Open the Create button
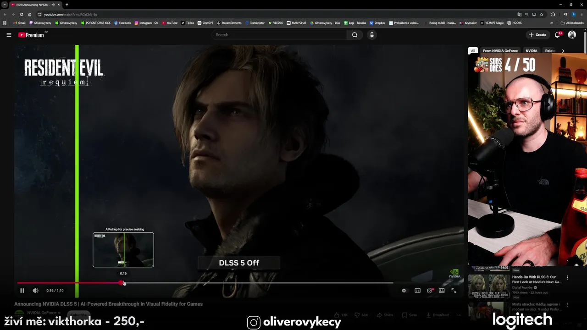The image size is (587, 330). point(537,35)
